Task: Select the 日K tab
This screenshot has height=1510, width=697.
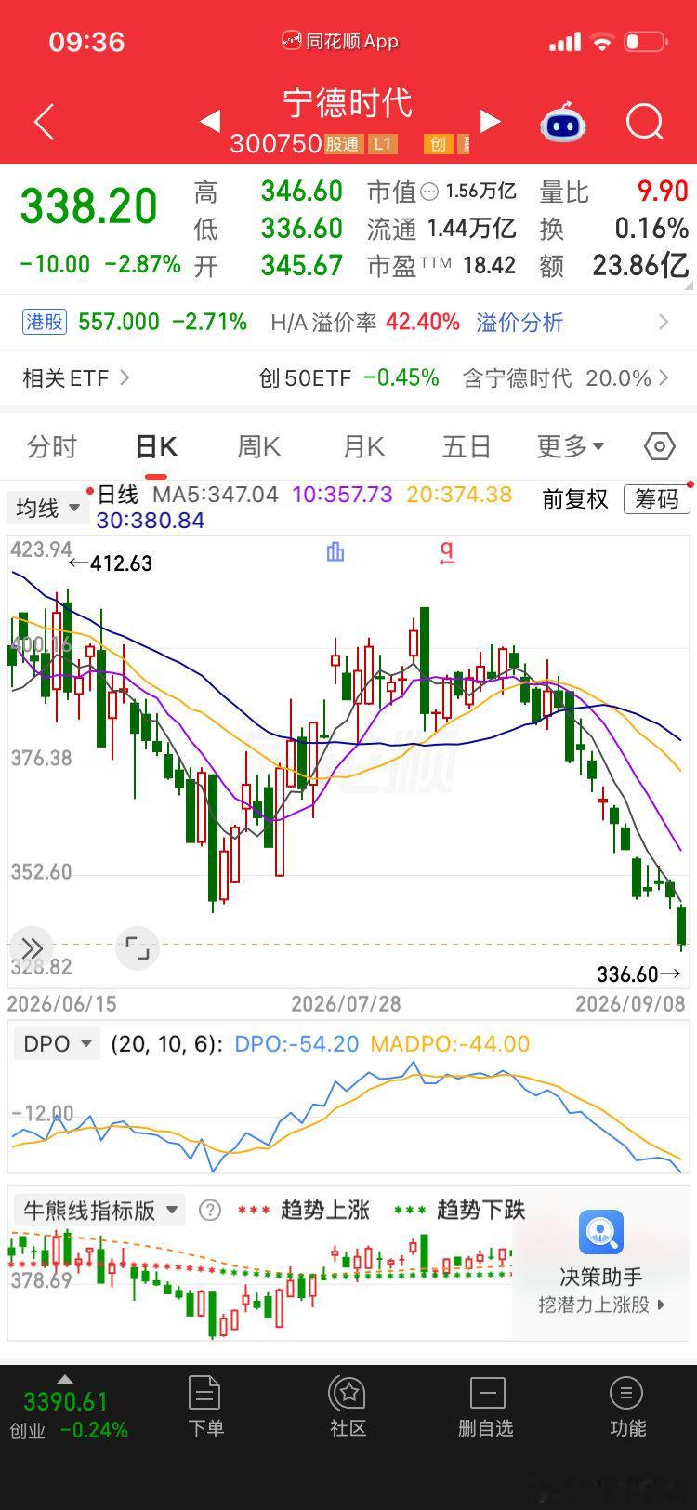Action: [156, 447]
